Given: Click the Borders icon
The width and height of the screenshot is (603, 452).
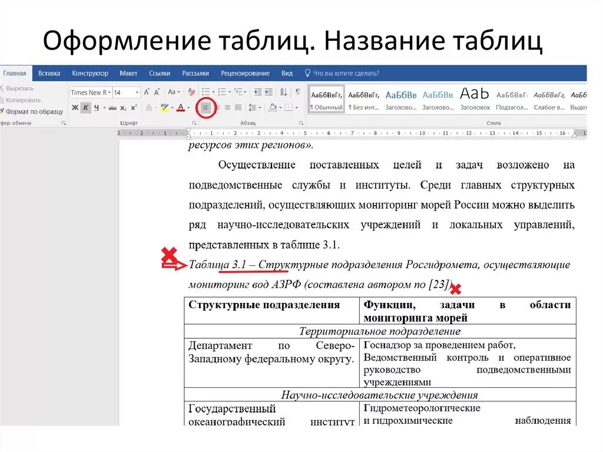Looking at the screenshot, I should pos(289,107).
